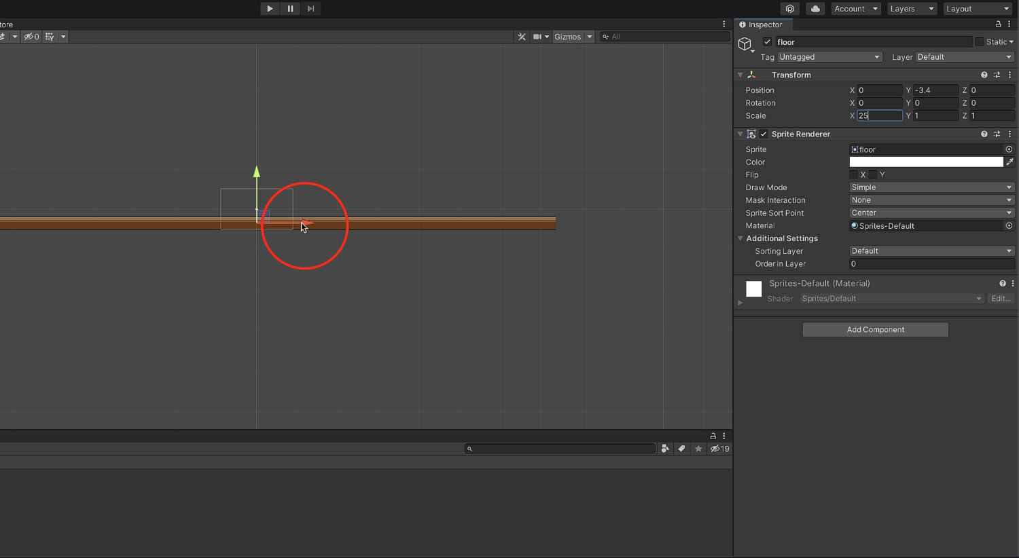The height and width of the screenshot is (558, 1019).
Task: Toggle the scene grid visibility icon
Action: point(50,37)
